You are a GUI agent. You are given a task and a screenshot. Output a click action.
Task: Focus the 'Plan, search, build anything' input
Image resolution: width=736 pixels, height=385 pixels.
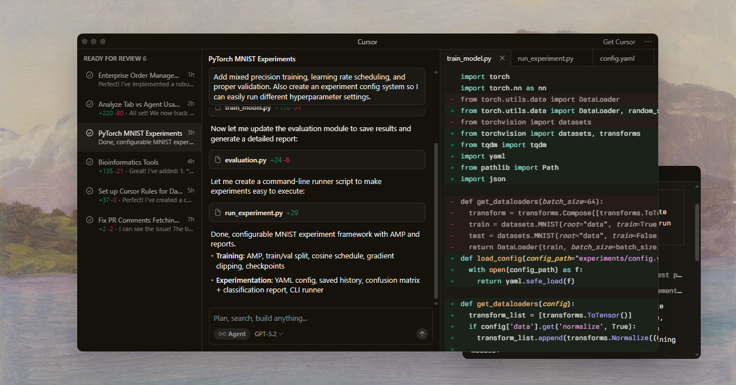point(318,319)
